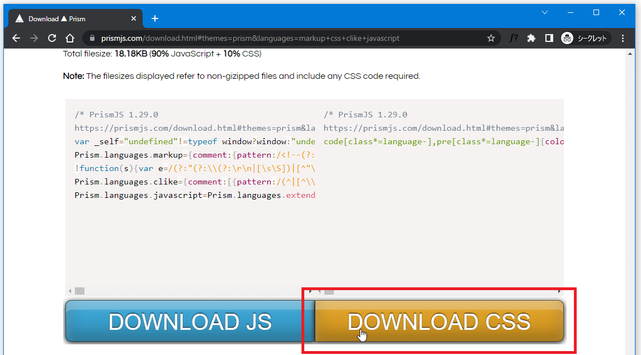Close the Download Prism tab
Screen dimensions: 641x355
[133, 18]
